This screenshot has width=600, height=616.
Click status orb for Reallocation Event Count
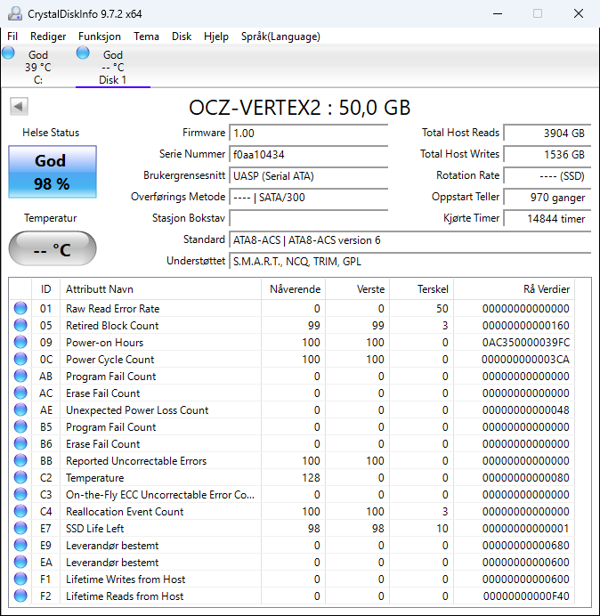point(20,511)
